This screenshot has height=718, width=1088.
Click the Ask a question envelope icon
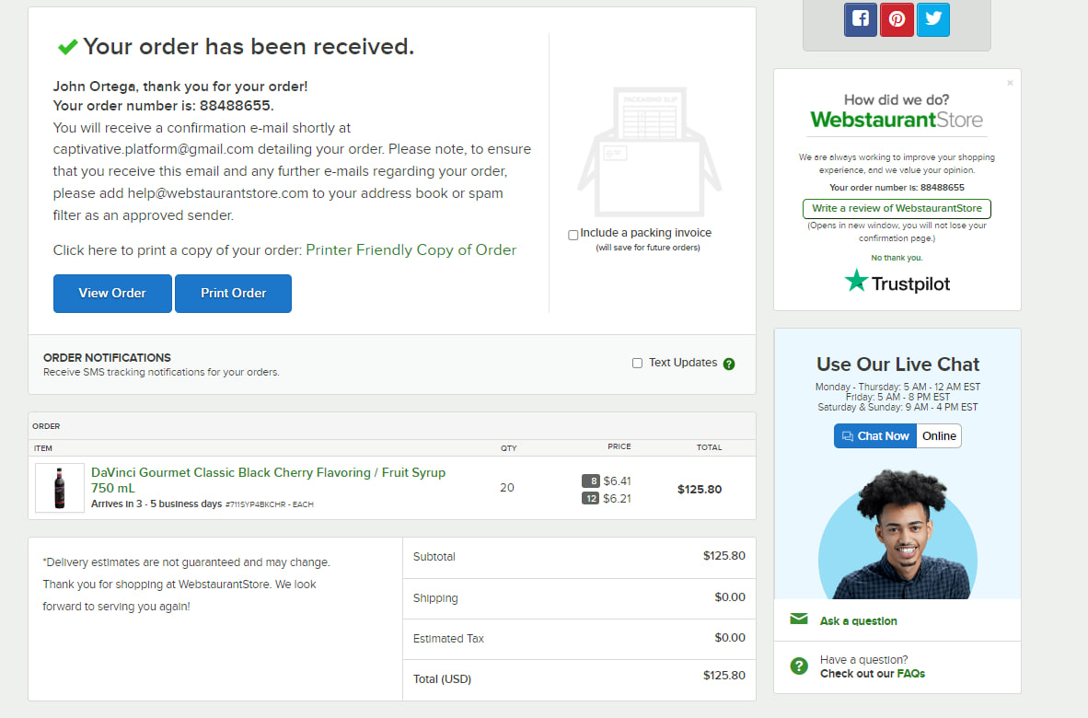coord(799,619)
